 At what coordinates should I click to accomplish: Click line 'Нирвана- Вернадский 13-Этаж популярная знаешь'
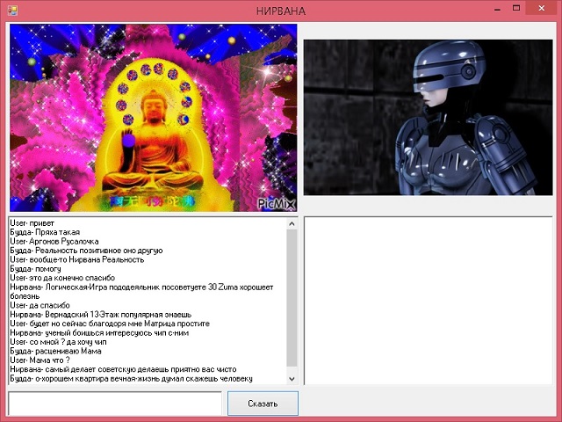click(x=101, y=315)
